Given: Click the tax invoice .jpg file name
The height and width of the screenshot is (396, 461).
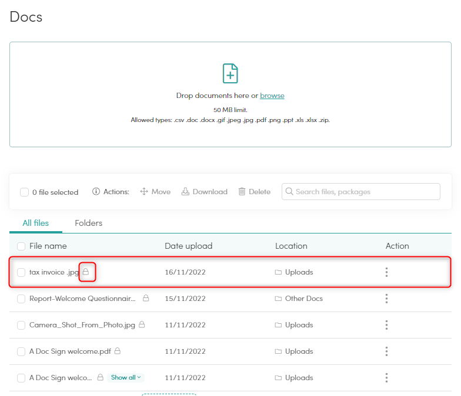Looking at the screenshot, I should pyautogui.click(x=54, y=272).
